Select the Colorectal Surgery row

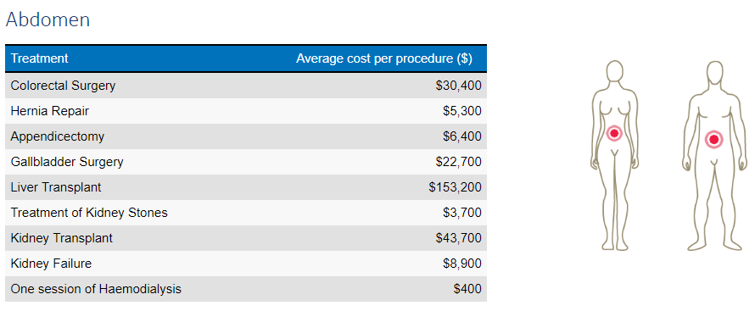click(x=246, y=86)
